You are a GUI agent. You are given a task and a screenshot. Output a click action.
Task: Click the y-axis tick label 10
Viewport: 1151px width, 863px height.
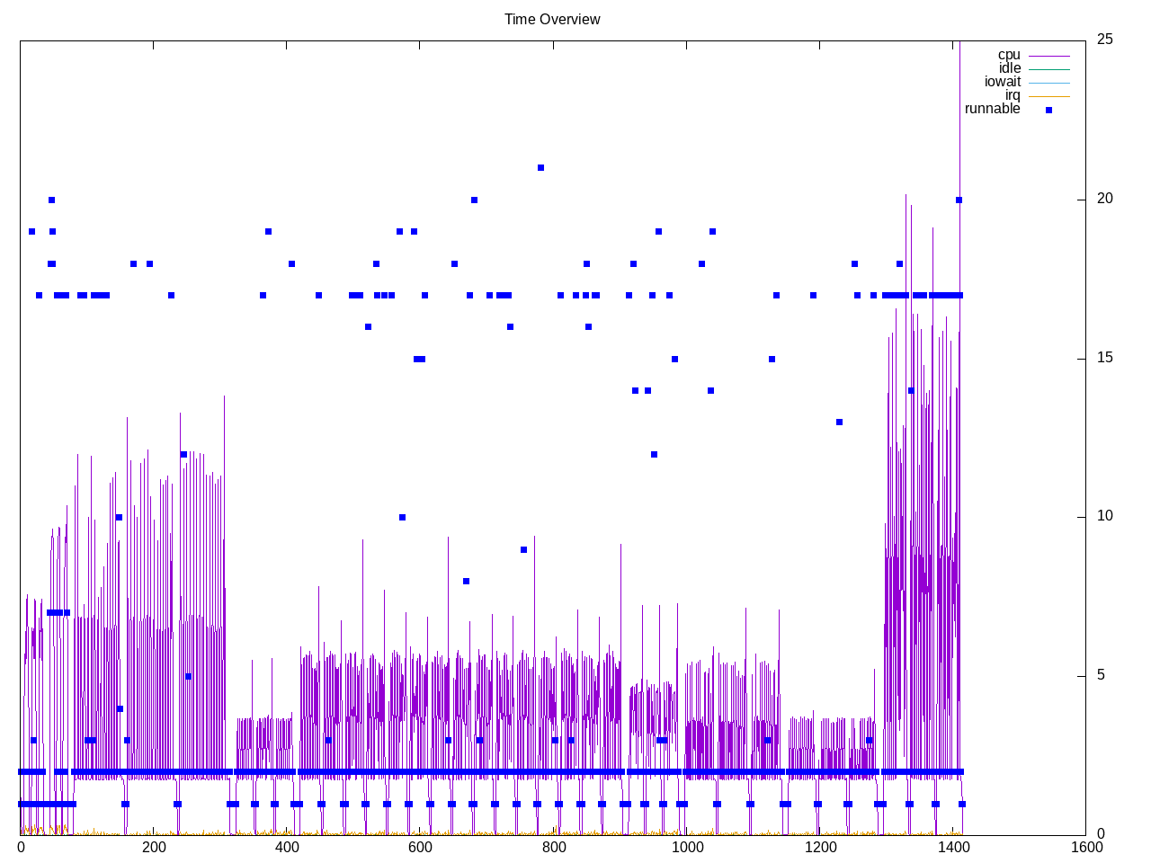[x=1105, y=516]
